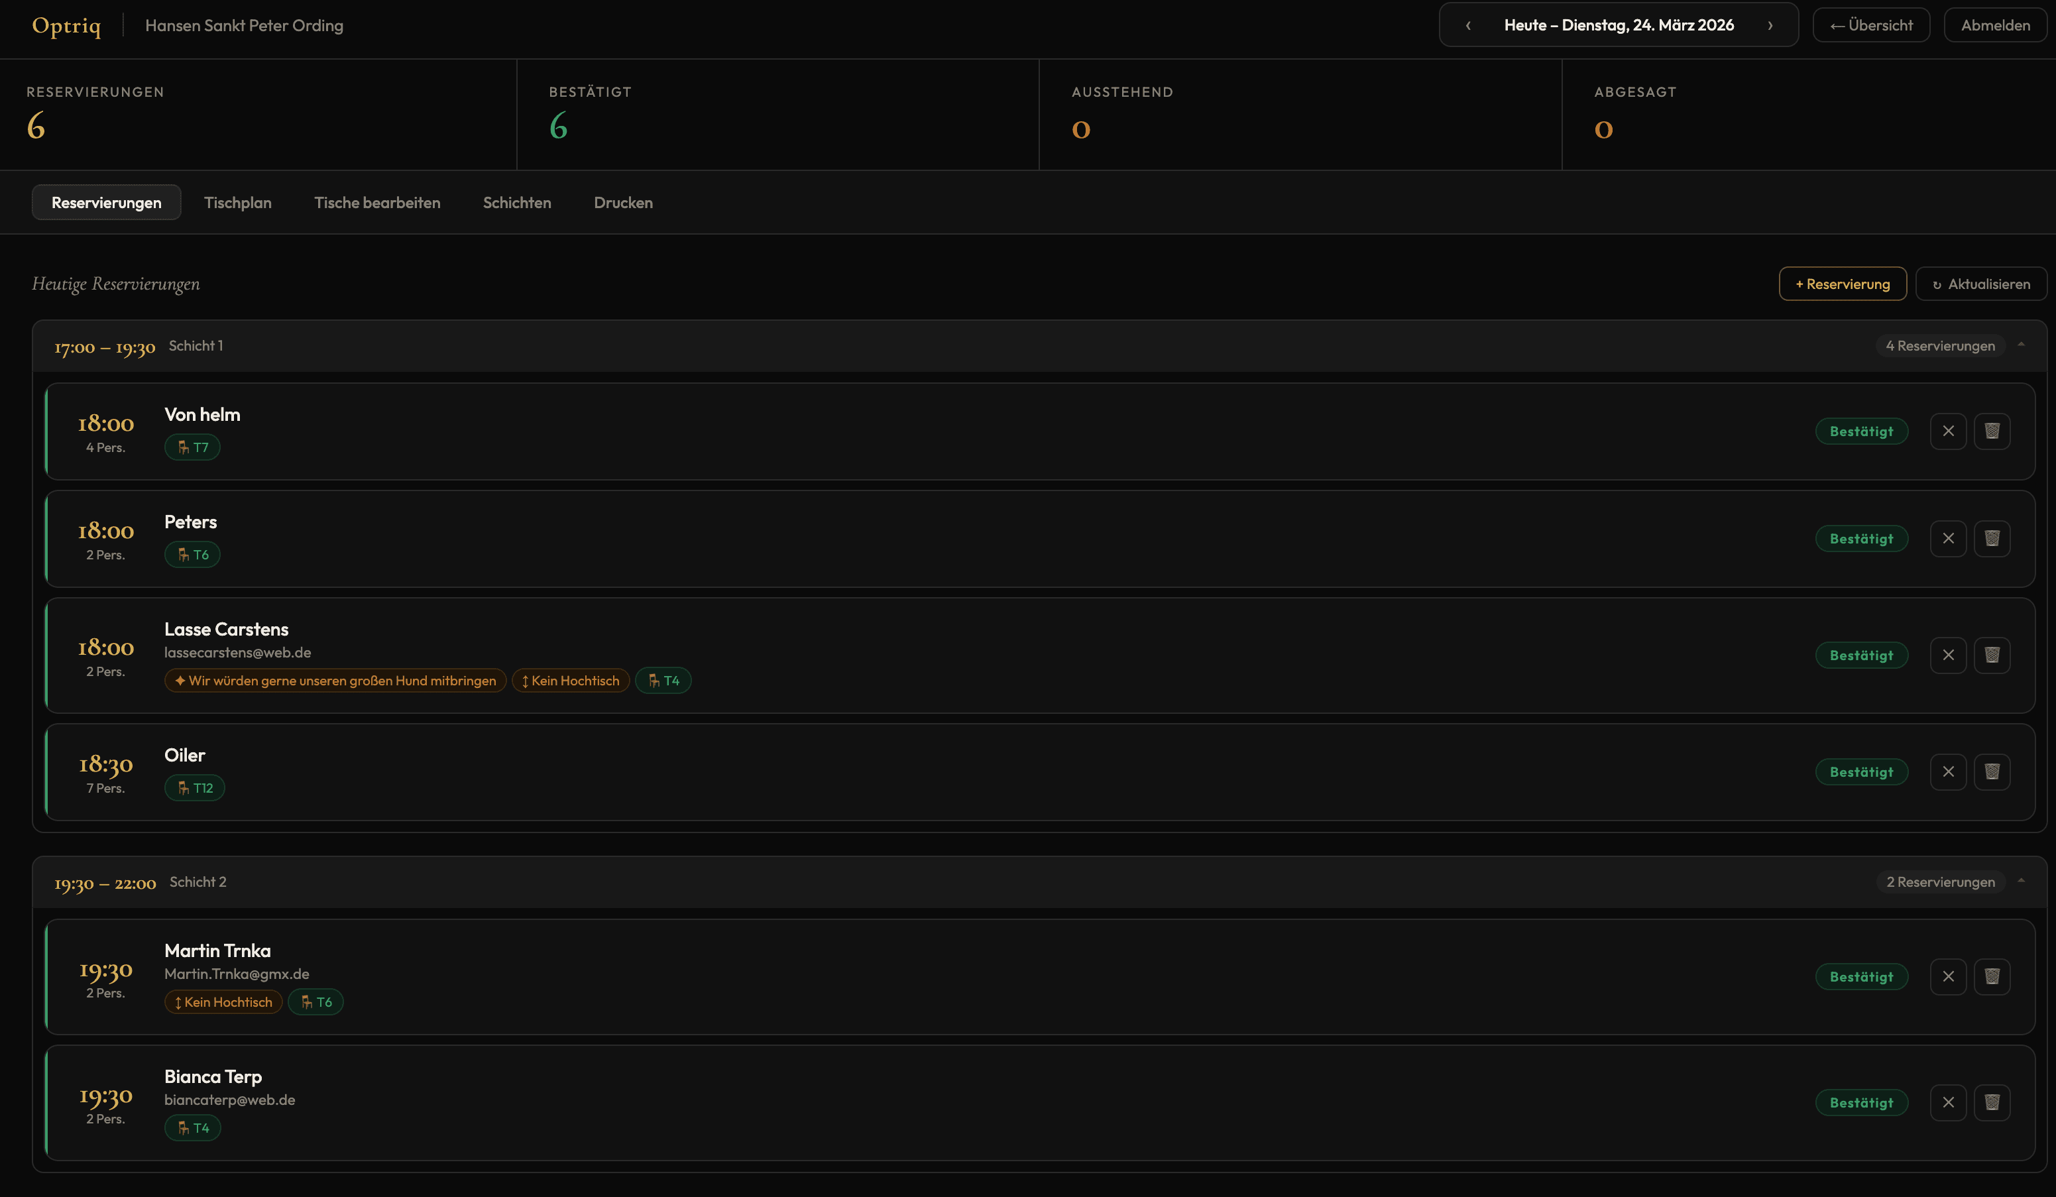Delete the Bianca Terp reservation via trash icon
The height and width of the screenshot is (1197, 2056).
point(1992,1102)
